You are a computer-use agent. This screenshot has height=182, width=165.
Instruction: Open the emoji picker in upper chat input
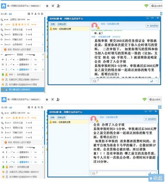(x=94, y=81)
